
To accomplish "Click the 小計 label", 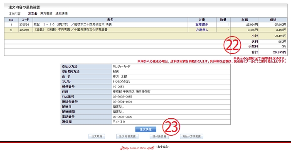I will tap(254, 36).
